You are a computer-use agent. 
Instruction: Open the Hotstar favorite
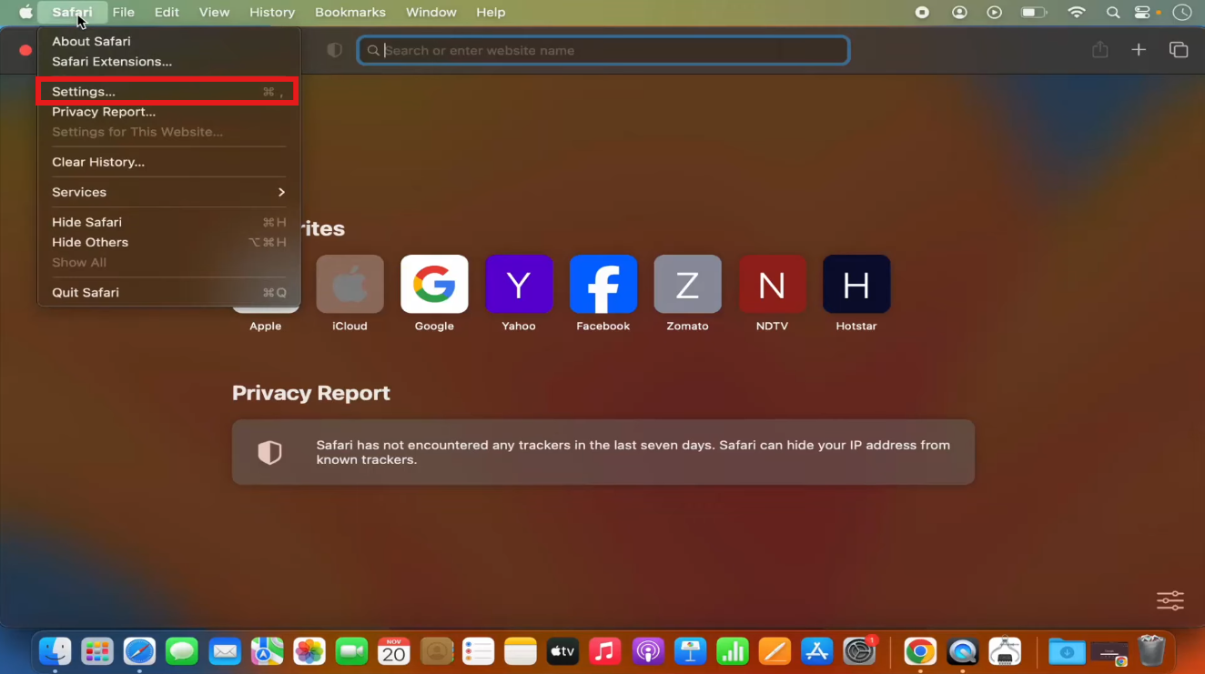(856, 294)
